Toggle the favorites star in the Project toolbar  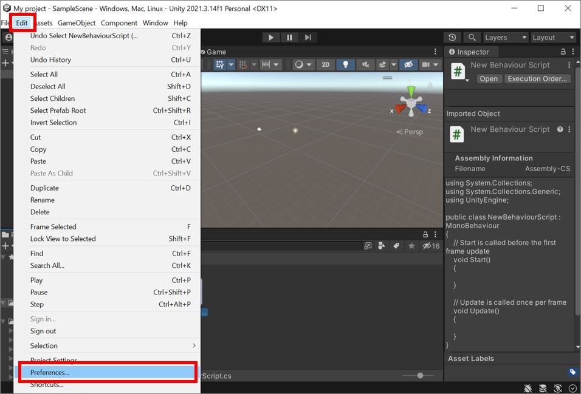[x=412, y=245]
